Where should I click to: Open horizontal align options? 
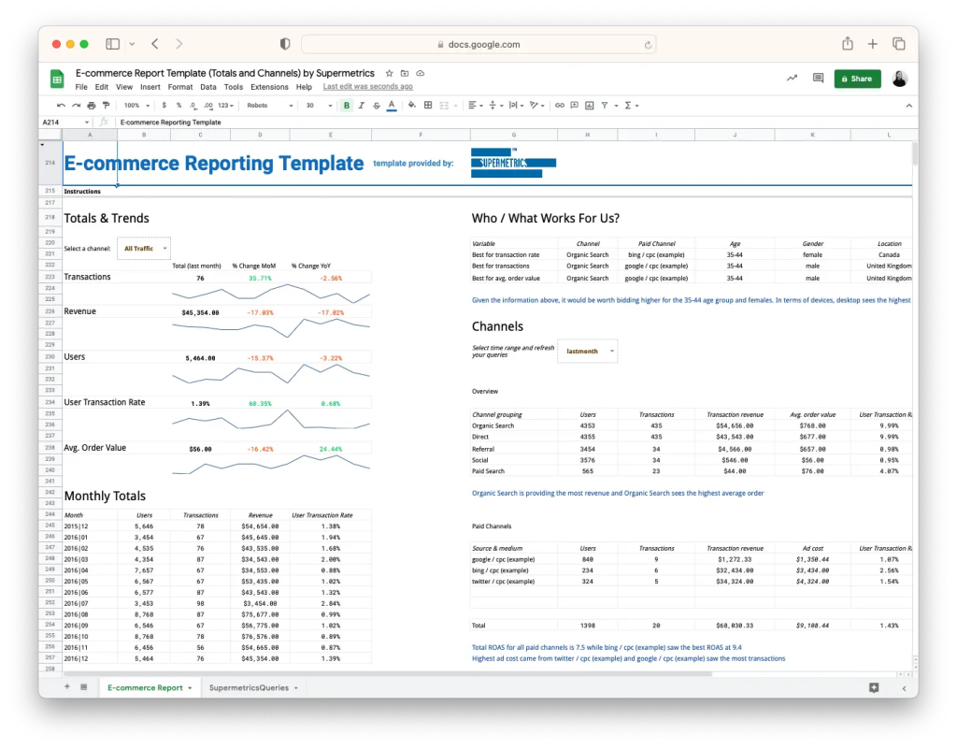tap(476, 106)
